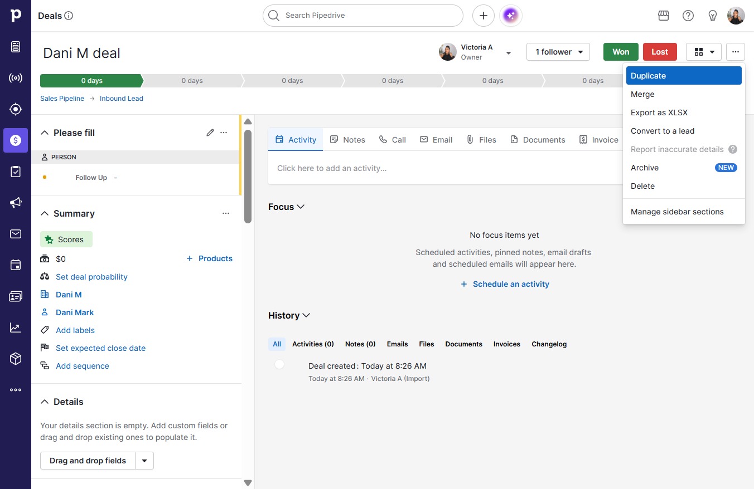Click the Scores button
The height and width of the screenshot is (489, 754).
[66, 239]
